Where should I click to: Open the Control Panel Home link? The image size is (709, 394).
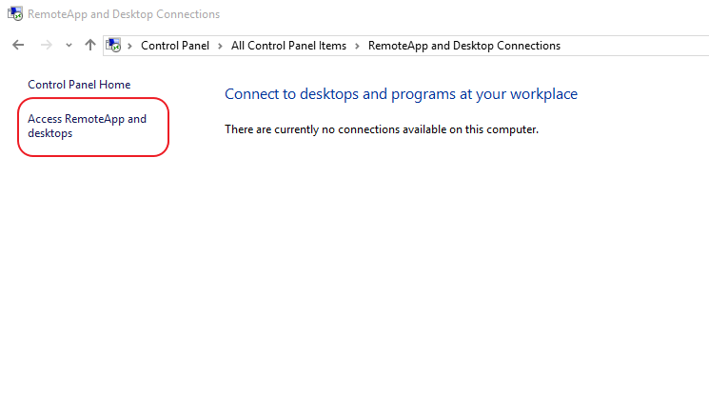(x=79, y=85)
